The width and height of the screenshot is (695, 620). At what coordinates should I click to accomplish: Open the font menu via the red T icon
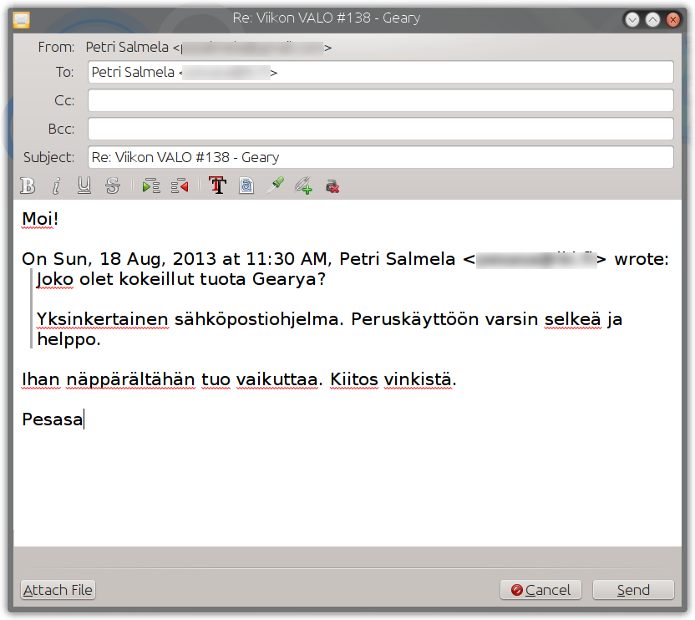pos(218,185)
